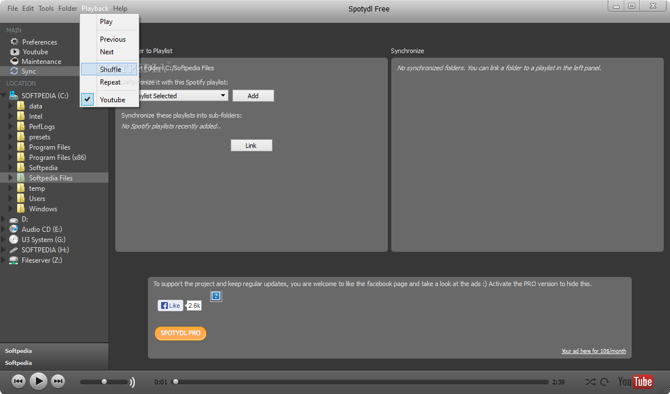Image resolution: width=670 pixels, height=394 pixels.
Task: Open the Help menu
Action: point(120,9)
